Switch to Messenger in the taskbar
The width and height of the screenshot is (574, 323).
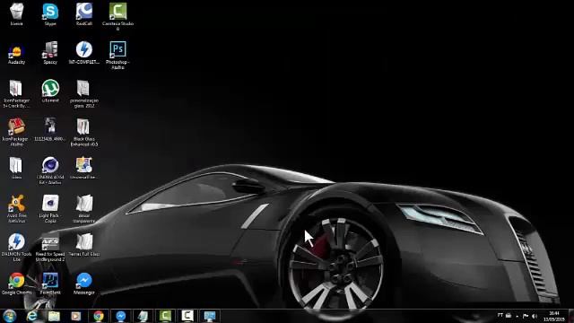tap(120, 316)
